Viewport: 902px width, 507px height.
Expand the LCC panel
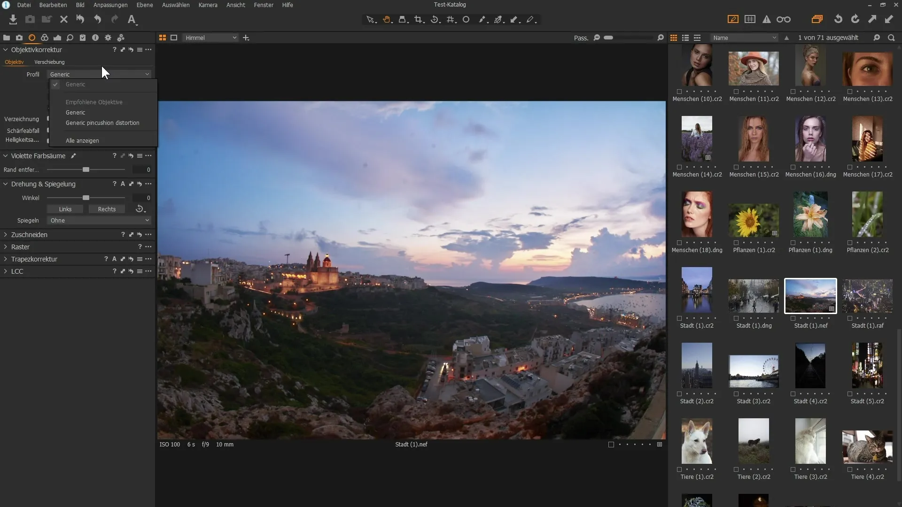click(6, 271)
